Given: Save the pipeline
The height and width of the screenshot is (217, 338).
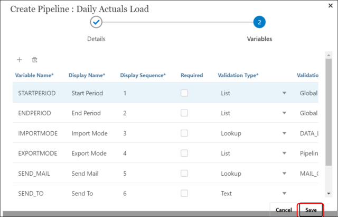Looking at the screenshot, I should click(x=311, y=210).
